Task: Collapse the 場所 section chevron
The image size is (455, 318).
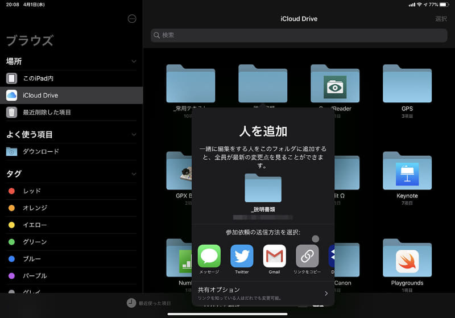Action: coord(134,61)
